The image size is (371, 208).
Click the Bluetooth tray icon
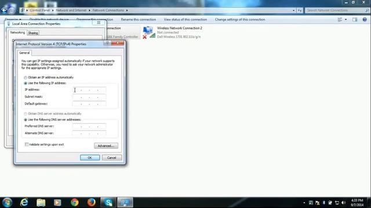(x=324, y=203)
